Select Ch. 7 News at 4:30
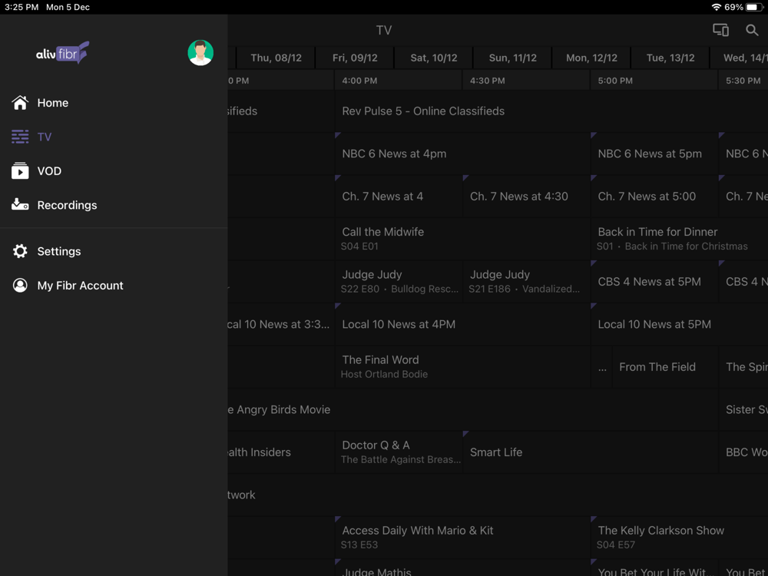This screenshot has height=576, width=768. 527,197
